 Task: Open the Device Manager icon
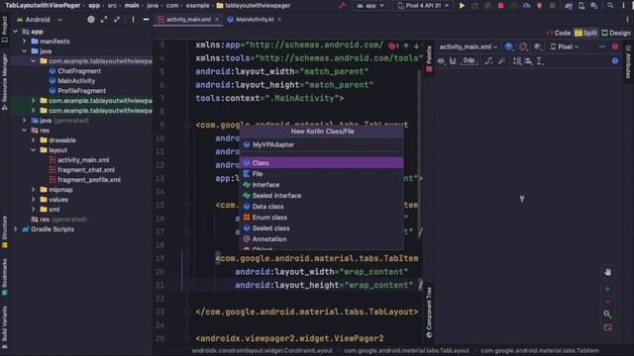(x=581, y=6)
